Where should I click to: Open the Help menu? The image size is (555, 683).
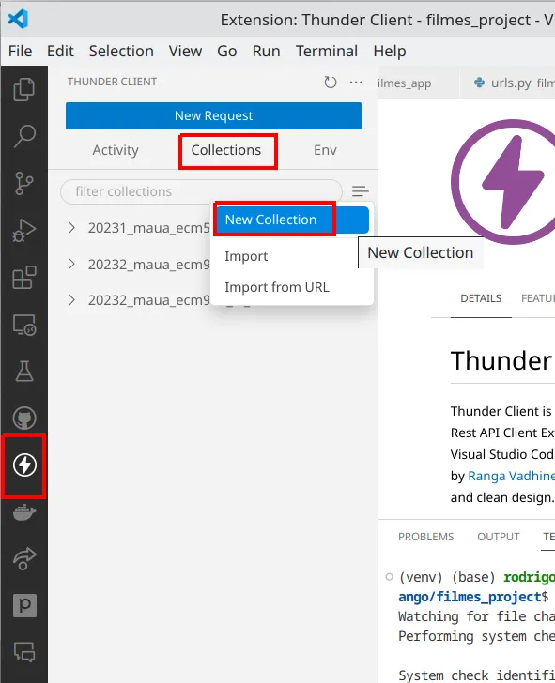pyautogui.click(x=390, y=51)
